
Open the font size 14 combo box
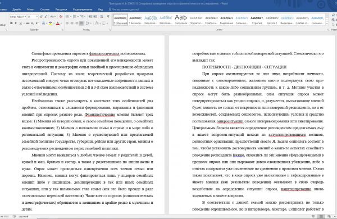(33, 16)
